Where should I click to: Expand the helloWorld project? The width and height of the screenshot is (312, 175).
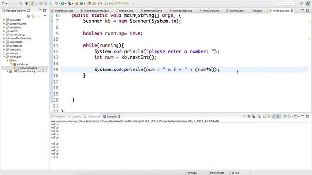point(4,27)
